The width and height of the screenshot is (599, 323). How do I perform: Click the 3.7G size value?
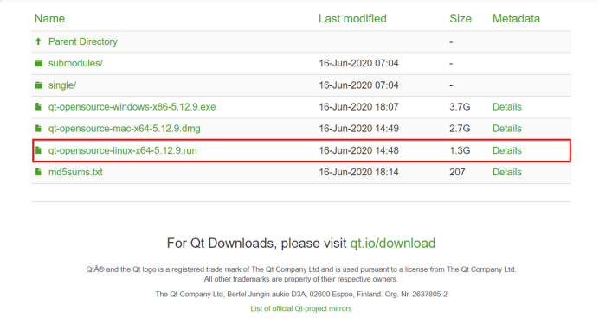point(460,107)
